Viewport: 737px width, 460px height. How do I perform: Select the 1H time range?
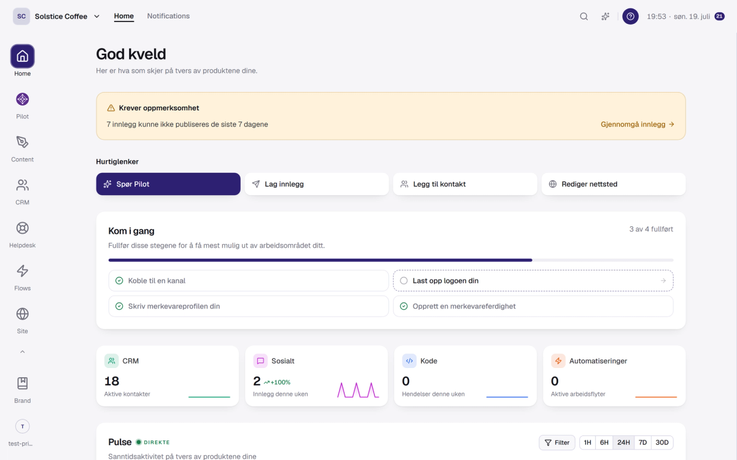click(588, 442)
